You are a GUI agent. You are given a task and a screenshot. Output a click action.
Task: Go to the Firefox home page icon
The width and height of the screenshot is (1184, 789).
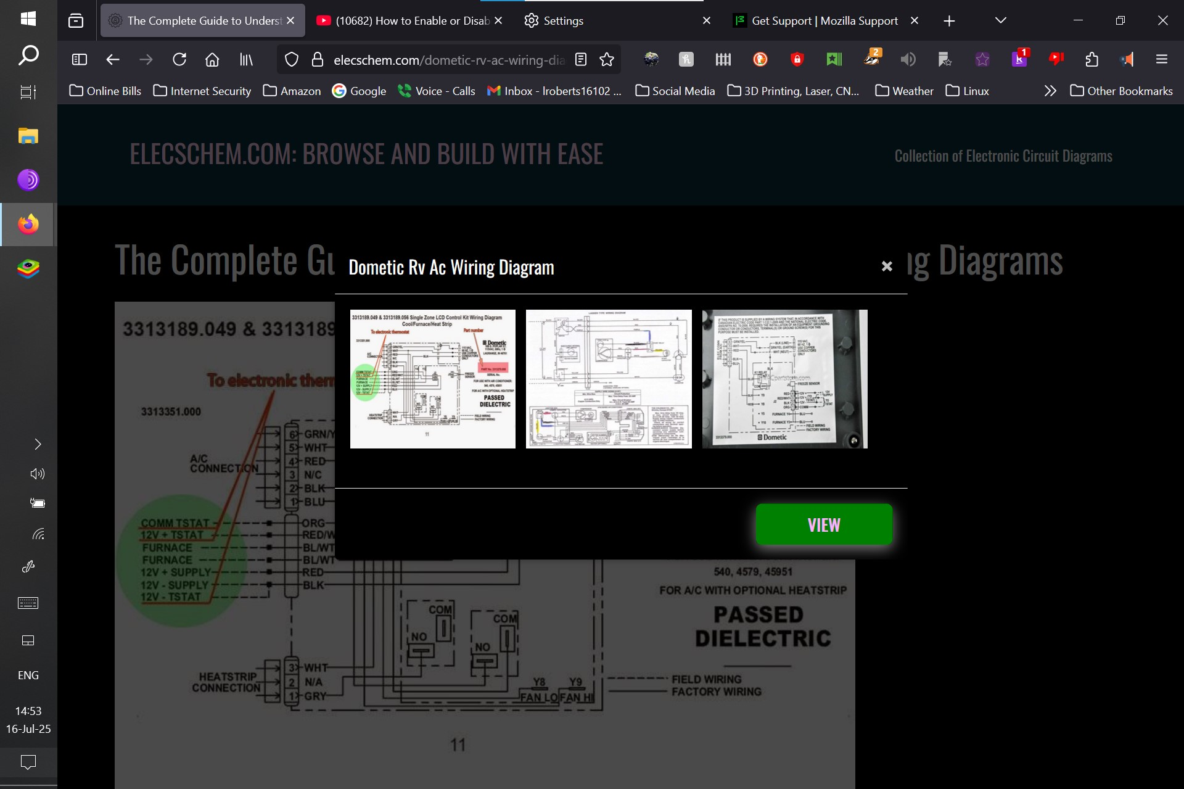212,59
